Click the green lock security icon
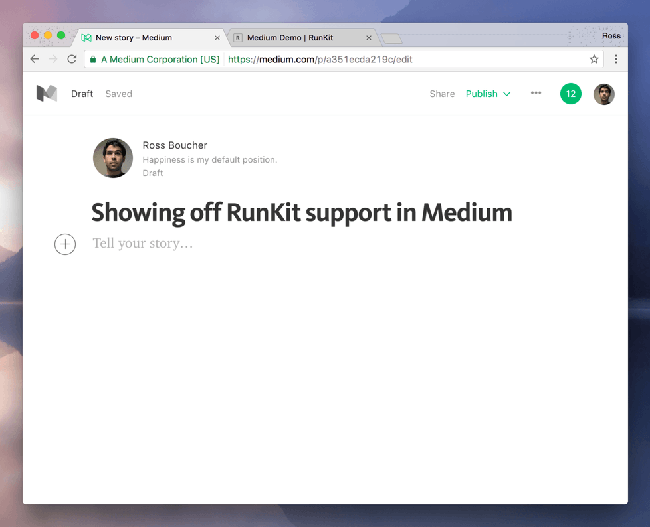 [93, 59]
